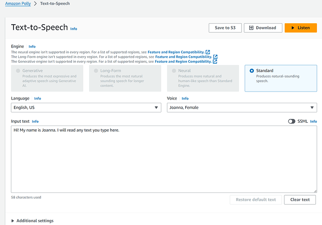Click Save to S3 button
Image resolution: width=322 pixels, height=225 pixels.
(x=225, y=28)
